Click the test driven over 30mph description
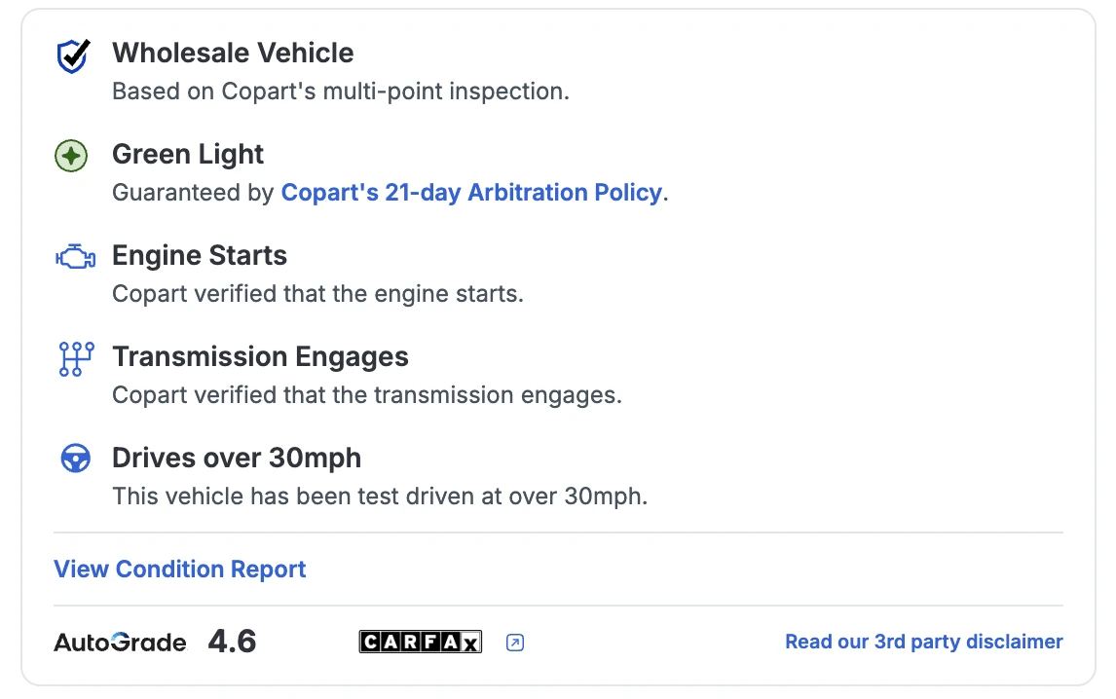 tap(380, 497)
